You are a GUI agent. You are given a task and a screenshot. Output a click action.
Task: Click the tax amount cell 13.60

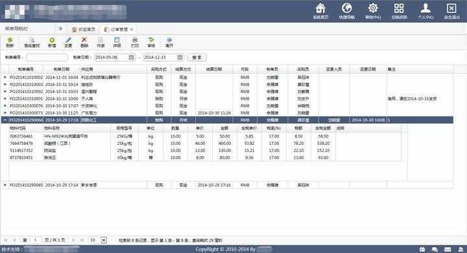pyautogui.click(x=298, y=158)
